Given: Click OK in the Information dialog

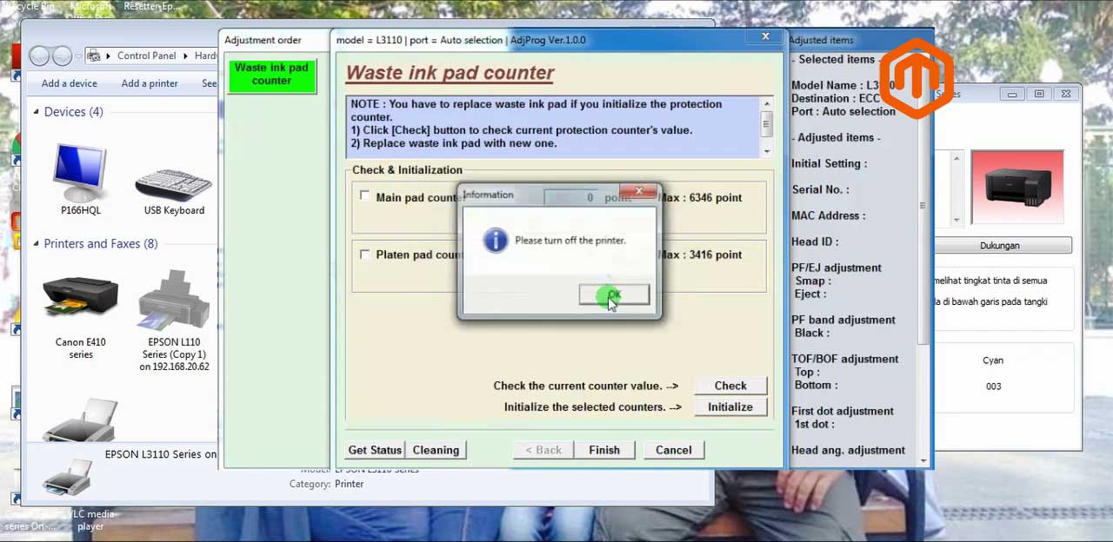Looking at the screenshot, I should click(614, 295).
